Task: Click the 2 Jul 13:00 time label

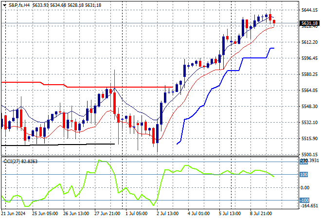Action: (166, 213)
